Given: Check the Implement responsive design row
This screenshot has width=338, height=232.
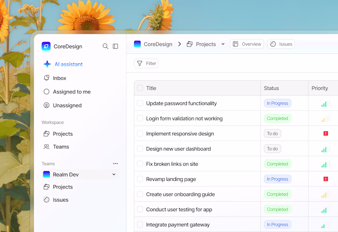Looking at the screenshot, I should [x=140, y=133].
